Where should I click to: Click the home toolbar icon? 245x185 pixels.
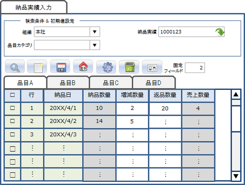coord(83,66)
